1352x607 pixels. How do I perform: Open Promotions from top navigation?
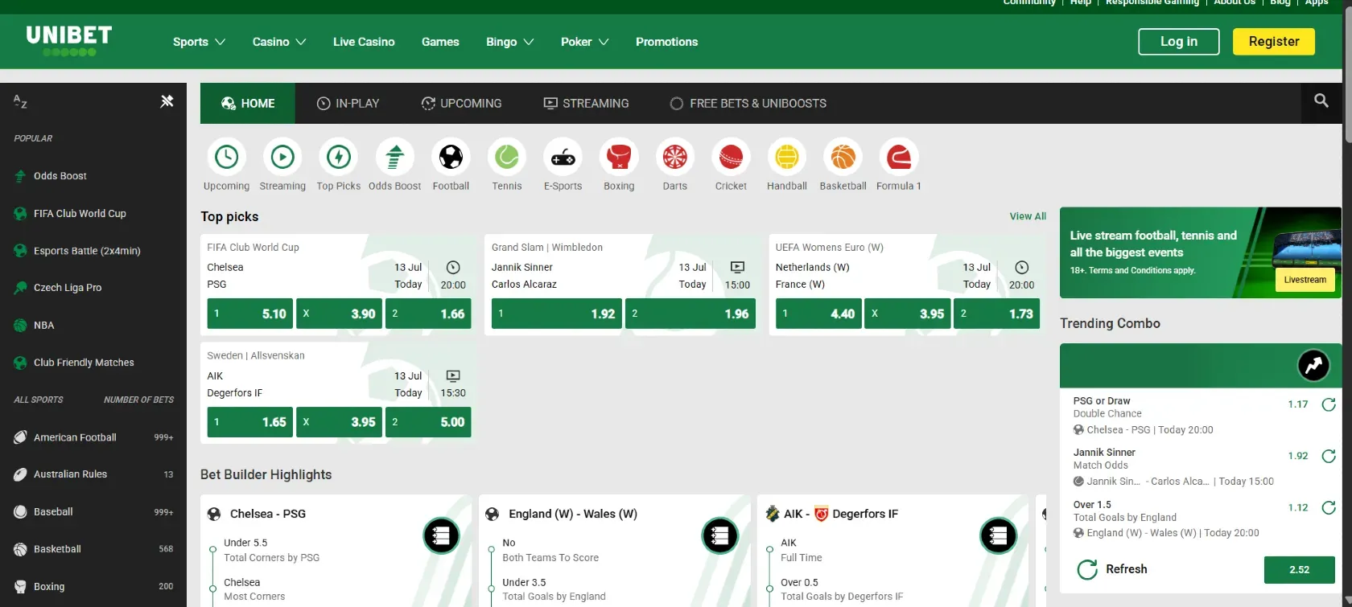[666, 42]
